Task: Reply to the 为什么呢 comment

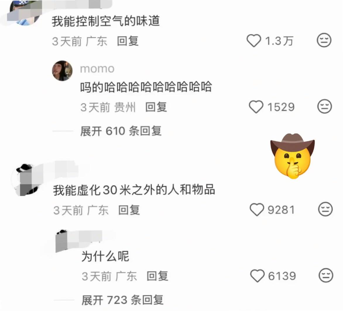Action: (x=157, y=276)
